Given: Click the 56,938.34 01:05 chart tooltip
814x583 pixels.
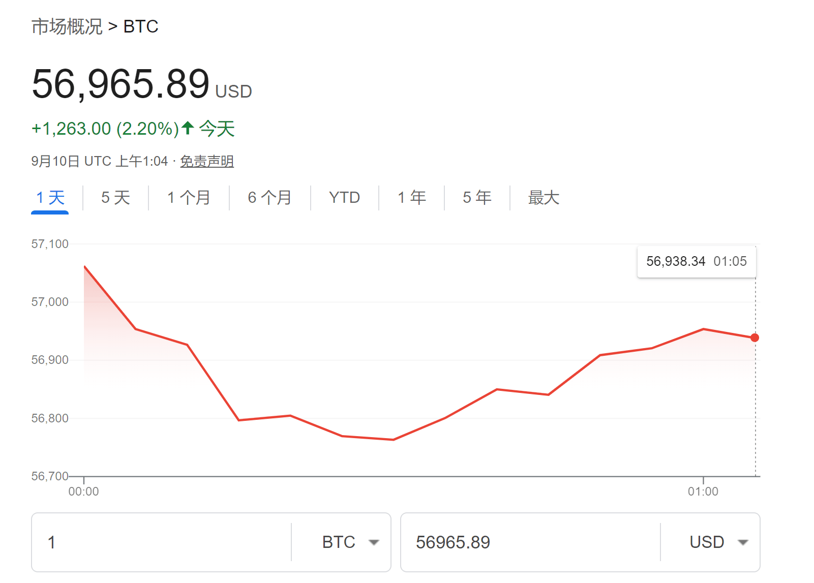Looking at the screenshot, I should coord(696,262).
